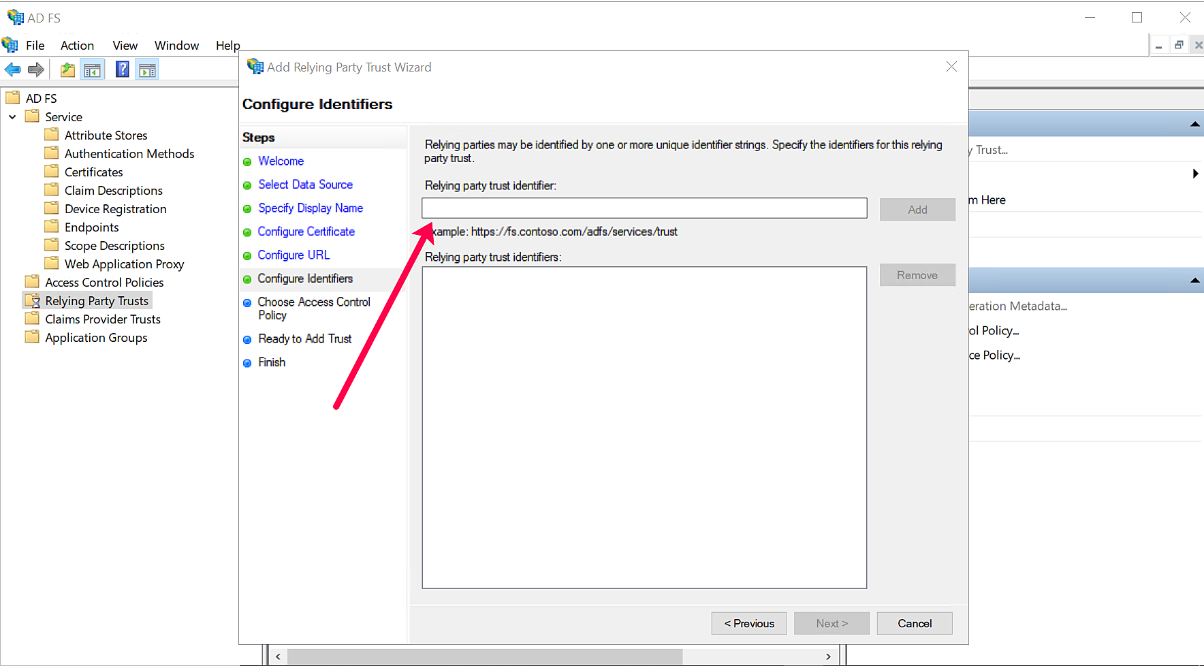Collapse the second Actions pane section header
The height and width of the screenshot is (666, 1204).
(1194, 281)
